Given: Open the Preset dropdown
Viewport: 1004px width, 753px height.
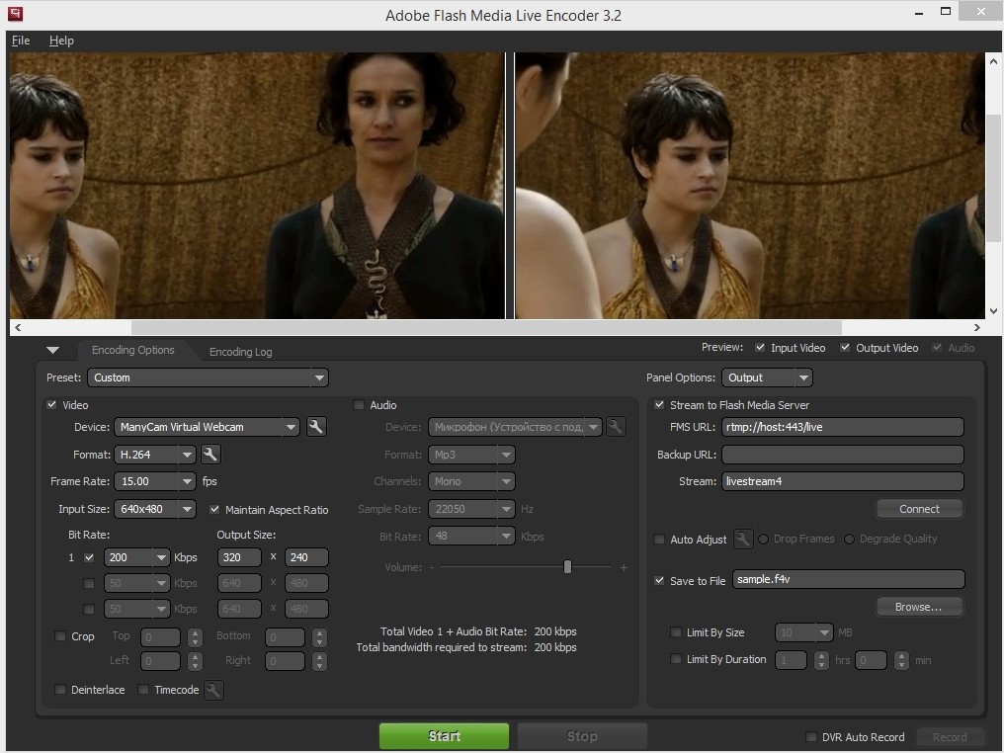Looking at the screenshot, I should pyautogui.click(x=209, y=377).
